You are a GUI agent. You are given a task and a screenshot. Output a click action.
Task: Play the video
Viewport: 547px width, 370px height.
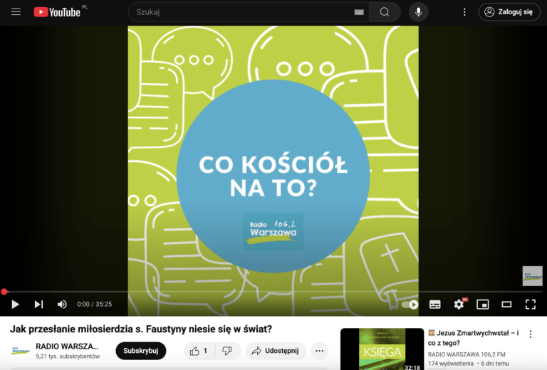tap(15, 305)
